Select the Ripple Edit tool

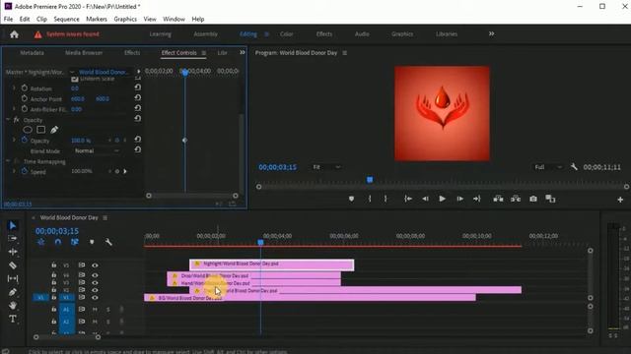pos(13,252)
